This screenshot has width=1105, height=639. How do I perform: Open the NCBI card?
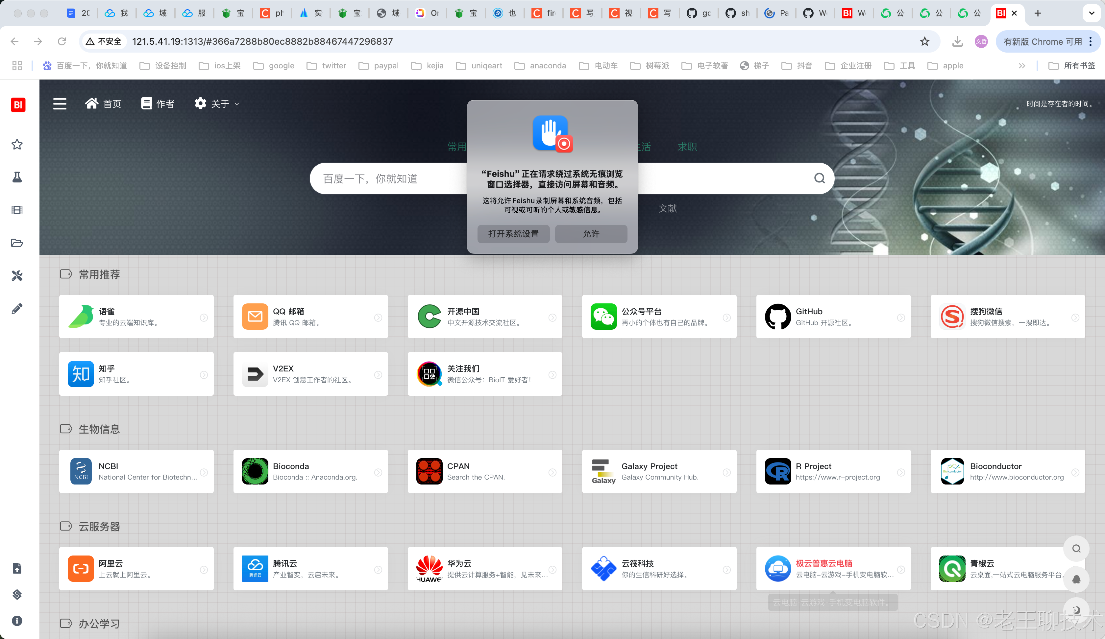(136, 471)
